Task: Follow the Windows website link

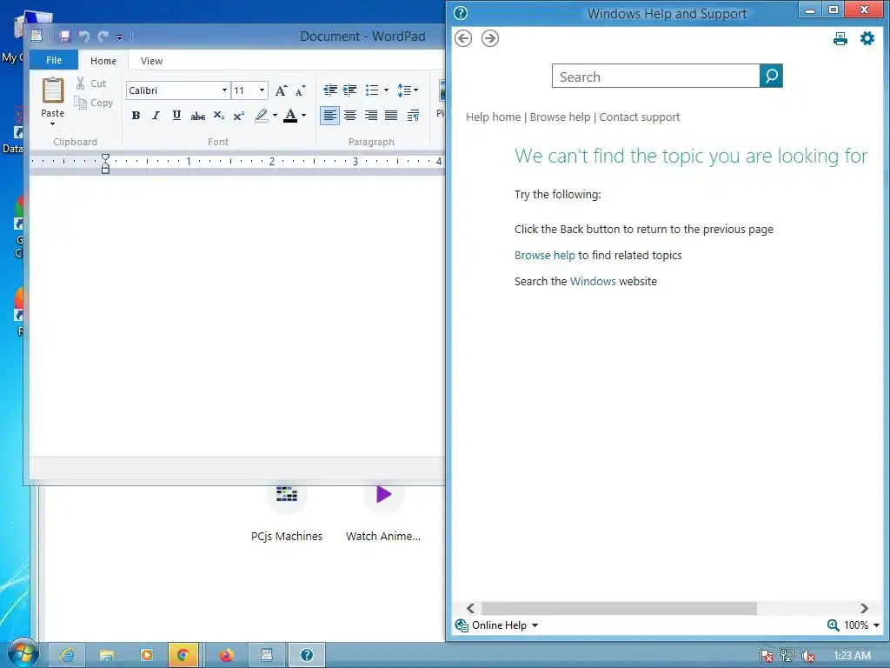Action: point(593,281)
